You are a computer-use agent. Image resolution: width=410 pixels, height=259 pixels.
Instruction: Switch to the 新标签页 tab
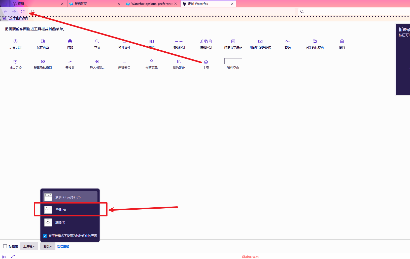(96, 4)
